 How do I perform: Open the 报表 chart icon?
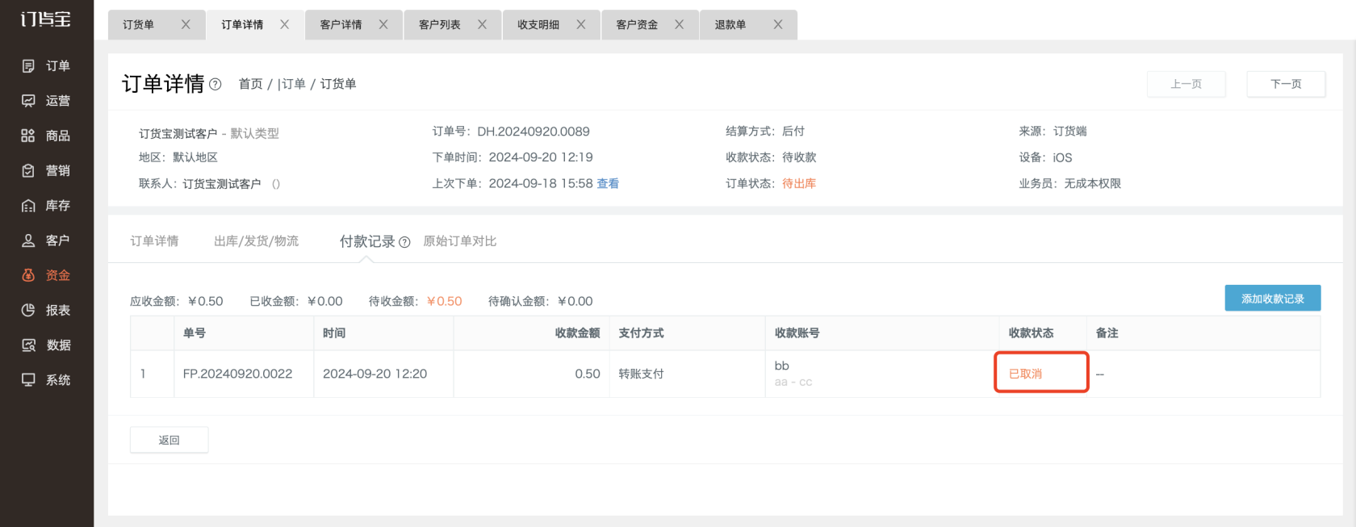pyautogui.click(x=28, y=310)
